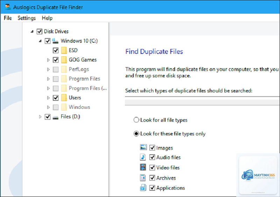Viewport: 280px width, 197px height.
Task: Select the Users folder name
Action: (75, 98)
